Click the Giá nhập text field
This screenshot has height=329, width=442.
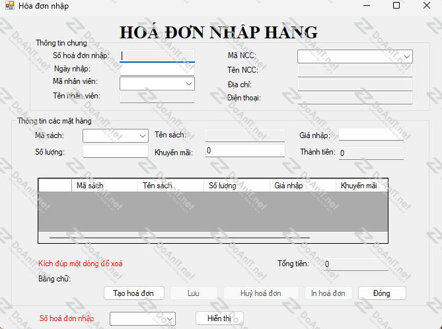pos(370,135)
